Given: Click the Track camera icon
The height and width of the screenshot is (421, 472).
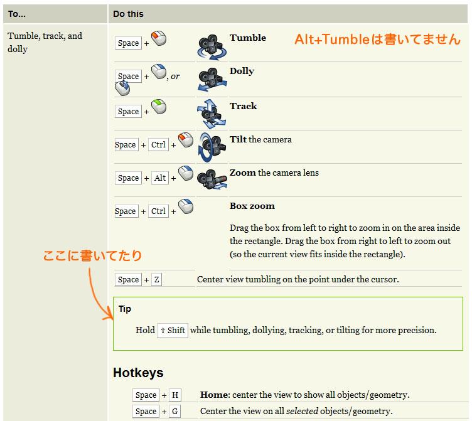Looking at the screenshot, I should (x=212, y=113).
